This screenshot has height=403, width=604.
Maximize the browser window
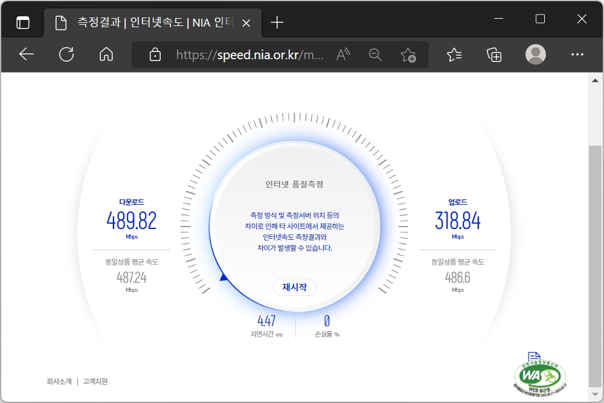540,19
